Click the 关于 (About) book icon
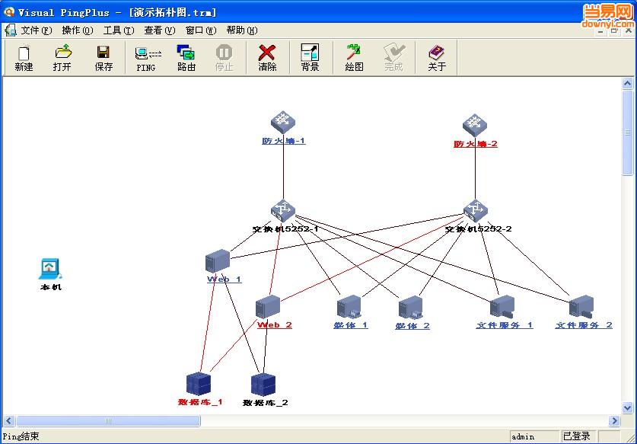Screen dimensions: 637x444 point(437,58)
